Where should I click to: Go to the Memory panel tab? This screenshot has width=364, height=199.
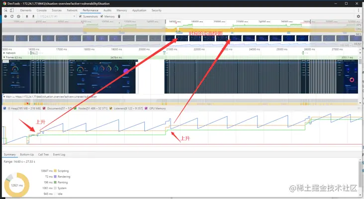[x=122, y=10]
